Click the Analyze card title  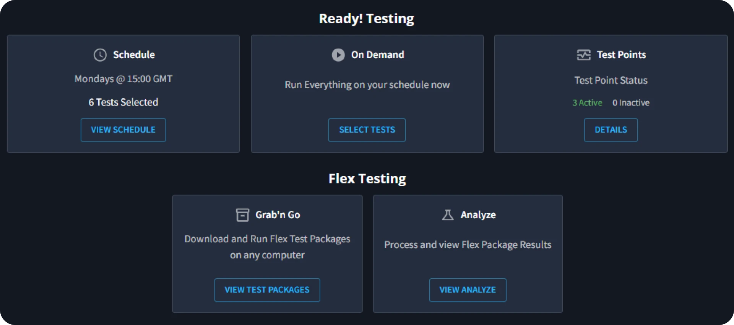[478, 215]
